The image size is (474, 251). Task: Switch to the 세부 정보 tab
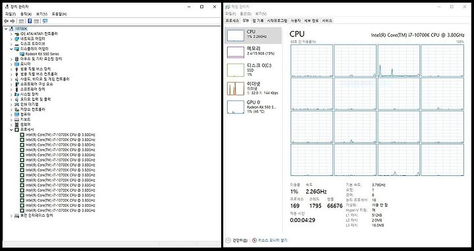tap(311, 20)
